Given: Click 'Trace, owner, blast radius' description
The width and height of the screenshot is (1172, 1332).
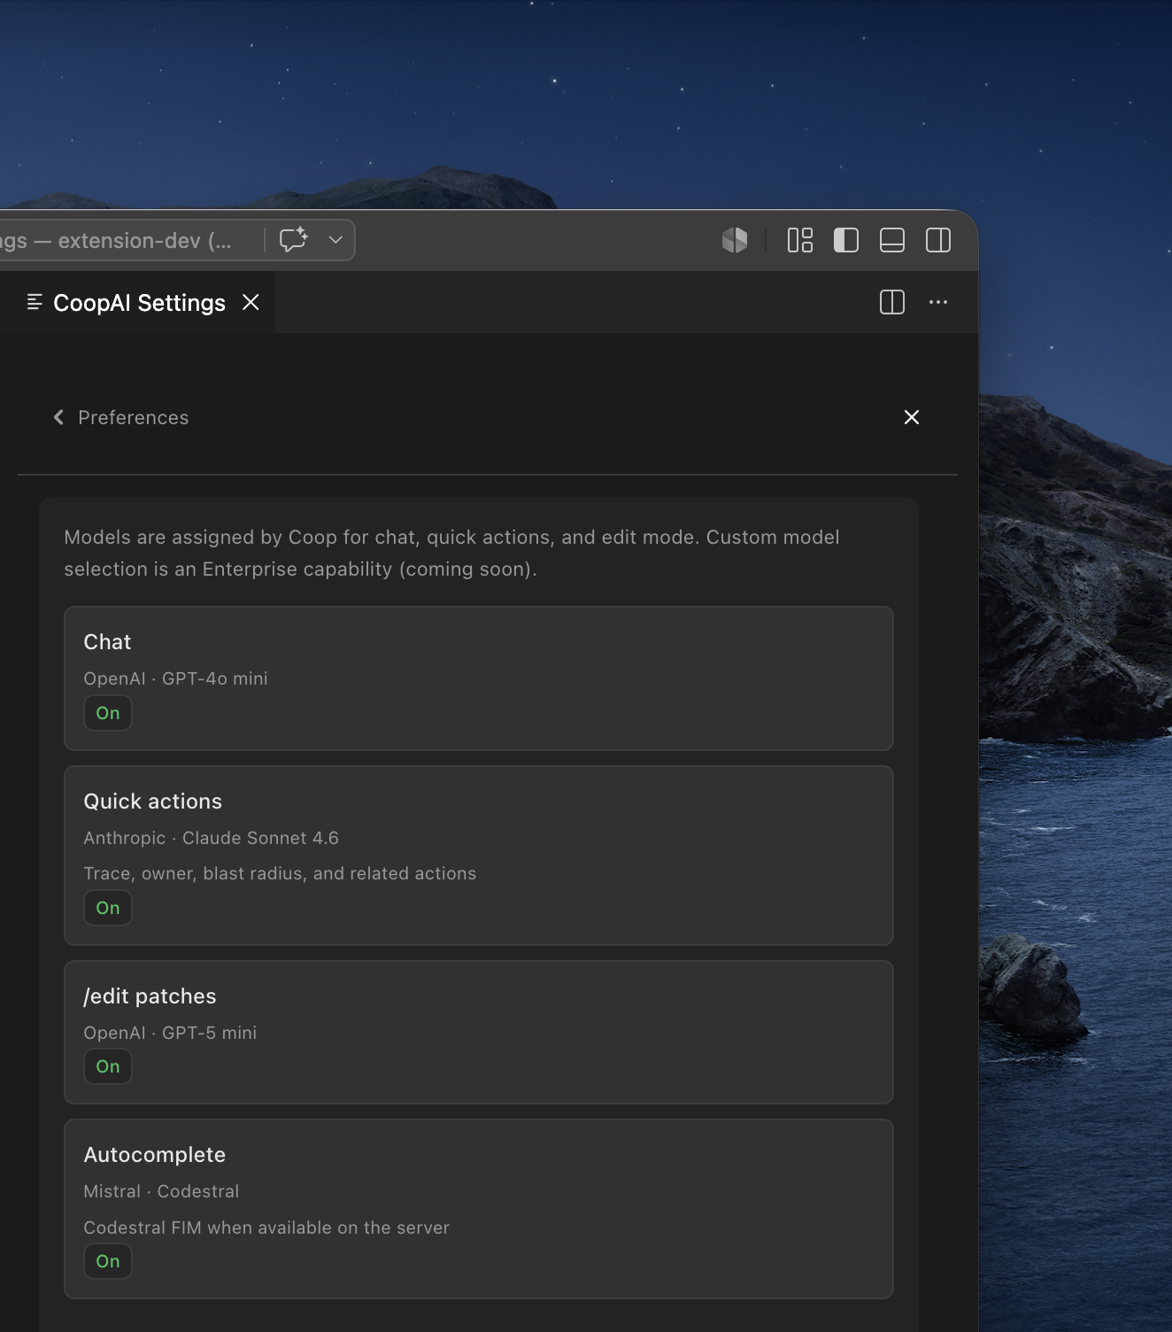Looking at the screenshot, I should tap(280, 873).
